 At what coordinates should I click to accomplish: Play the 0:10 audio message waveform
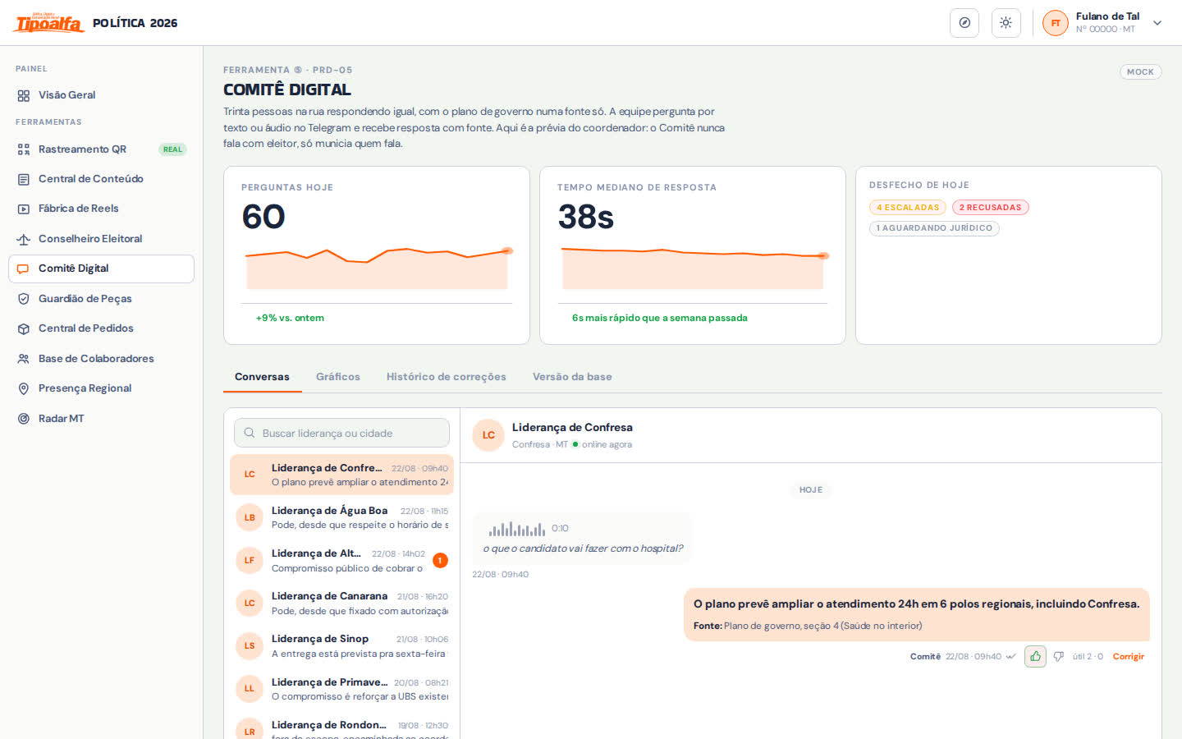pyautogui.click(x=517, y=529)
